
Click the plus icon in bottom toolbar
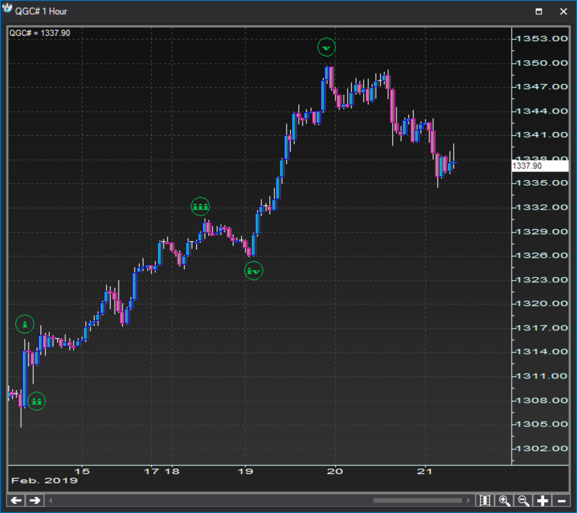[x=542, y=500]
